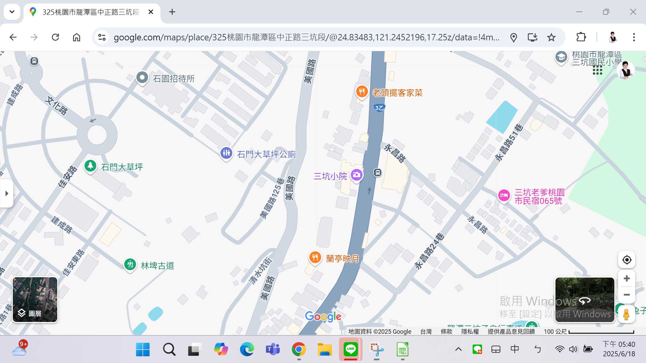Toggle the bookmark star for this page
Viewport: 646px width, 363px height.
coord(552,37)
